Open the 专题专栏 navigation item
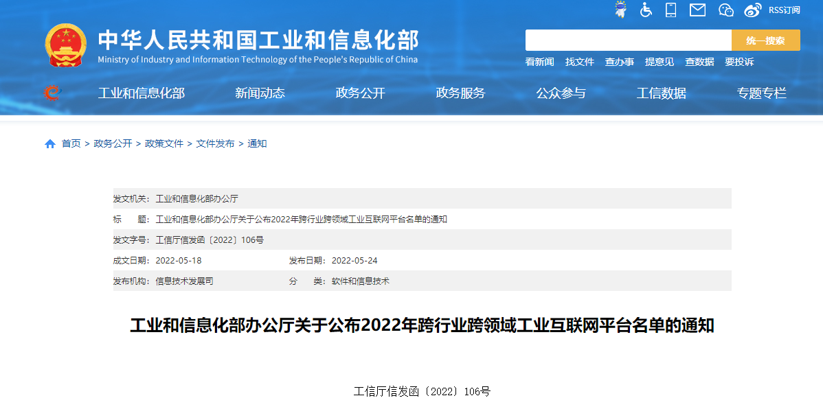Screen dimensions: 823x409 click(761, 93)
